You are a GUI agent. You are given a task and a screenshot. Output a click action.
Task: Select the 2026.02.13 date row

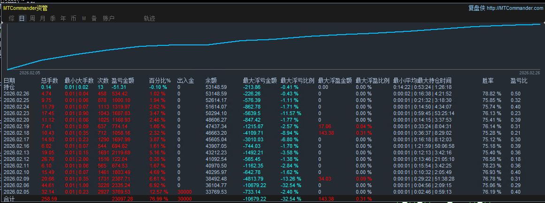point(16,153)
